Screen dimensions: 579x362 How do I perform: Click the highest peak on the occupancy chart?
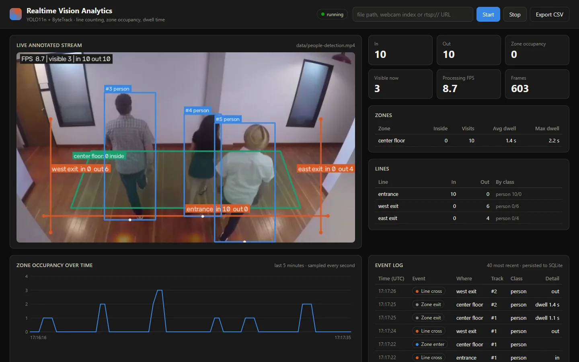[x=160, y=290]
